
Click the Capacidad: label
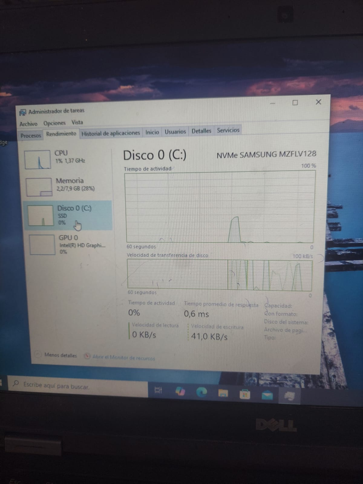click(x=278, y=306)
